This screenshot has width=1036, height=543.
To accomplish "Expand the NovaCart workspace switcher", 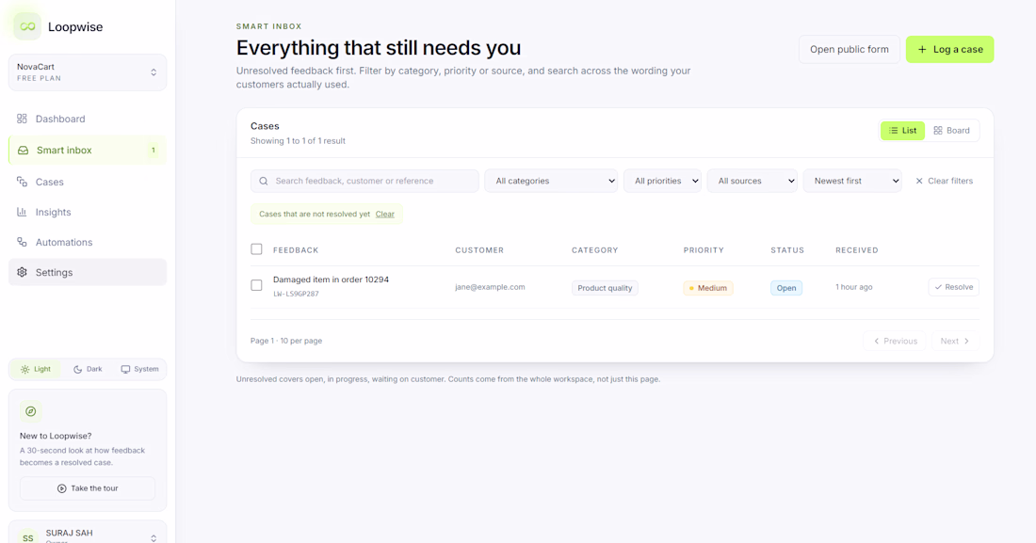I will click(x=88, y=72).
